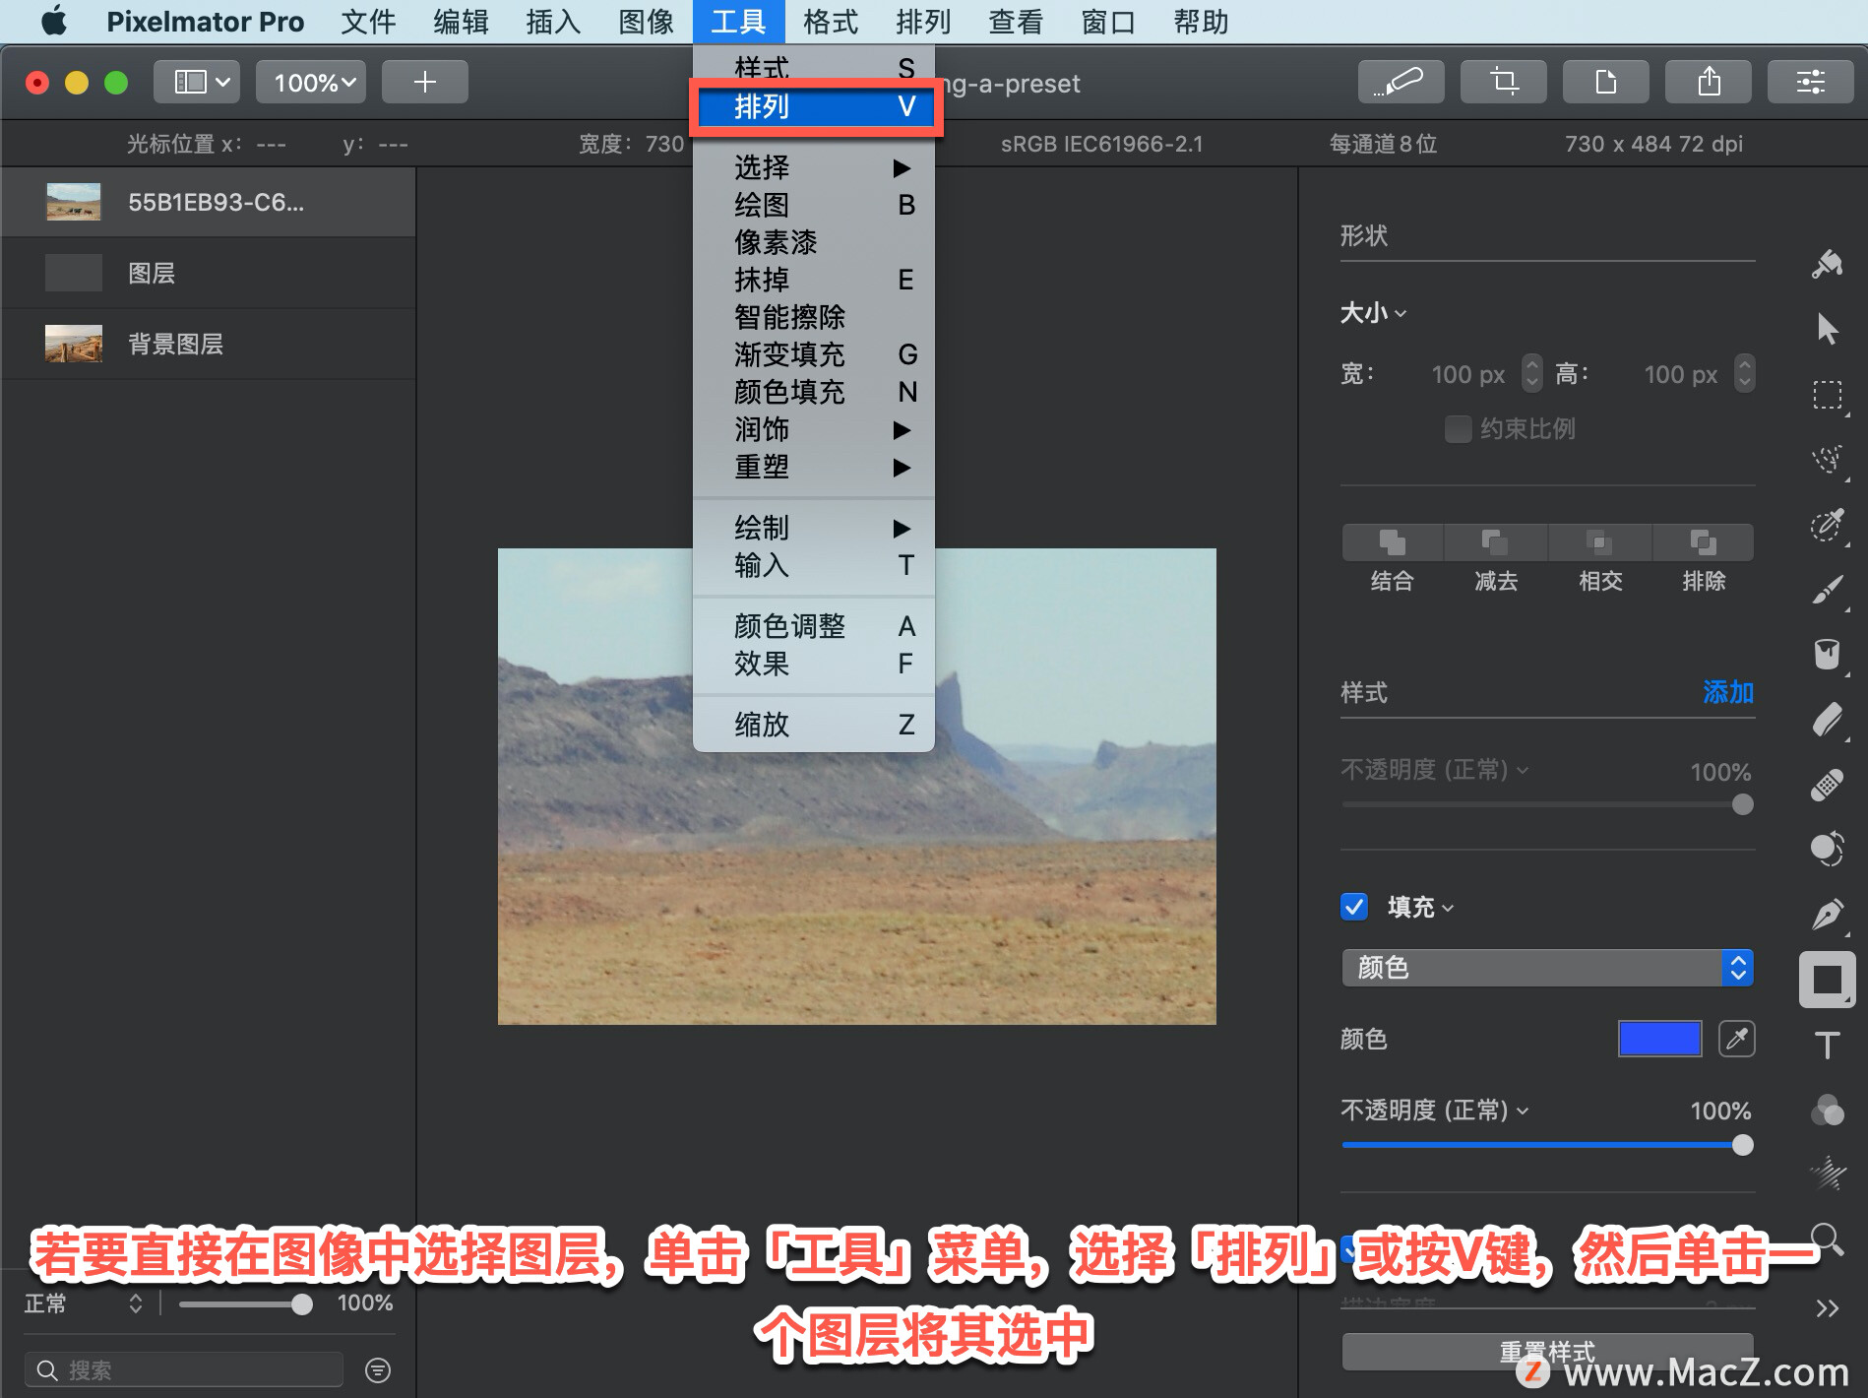
Task: Click the Reset Style button
Action: click(x=1547, y=1352)
